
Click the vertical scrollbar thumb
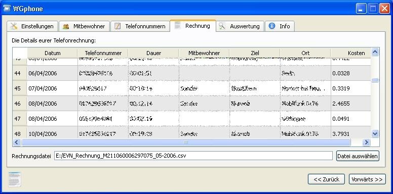point(375,80)
